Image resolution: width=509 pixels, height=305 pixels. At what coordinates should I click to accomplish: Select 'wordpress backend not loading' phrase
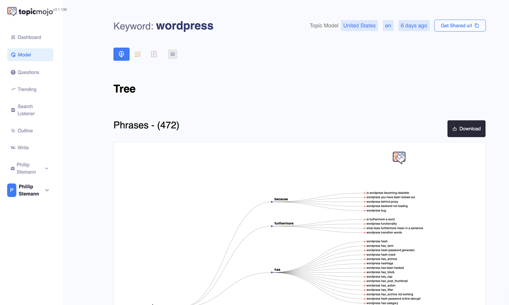click(387, 206)
